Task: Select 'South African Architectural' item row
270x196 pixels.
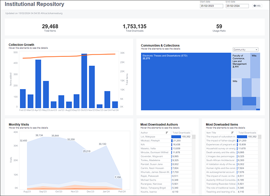Action: [231, 160]
